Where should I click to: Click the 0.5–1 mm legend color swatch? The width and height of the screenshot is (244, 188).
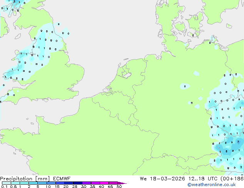point(15,183)
